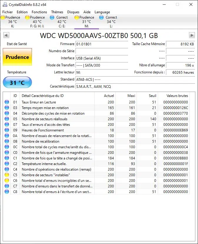Select disk M: Prudence 31 °C tab
Viewport: 198px width, 244px height.
87,22
